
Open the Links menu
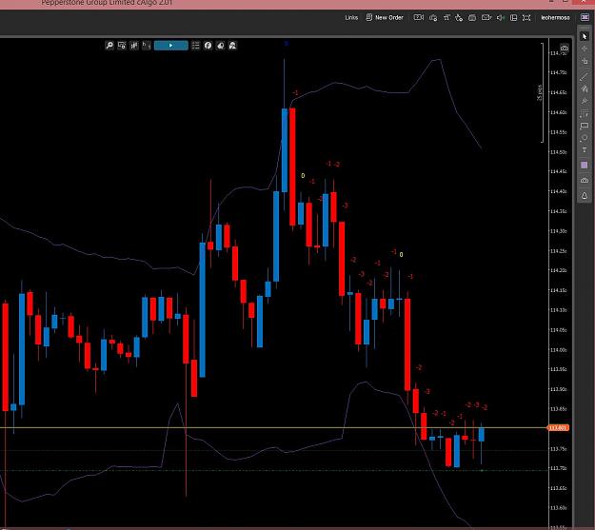point(351,17)
